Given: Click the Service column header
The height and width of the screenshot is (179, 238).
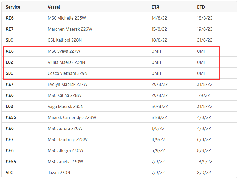Looking at the screenshot, I should tap(13, 7).
